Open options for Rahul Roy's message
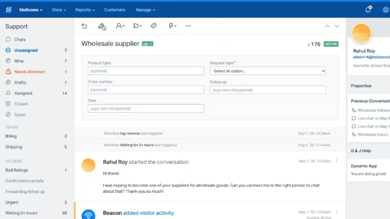 337,161
